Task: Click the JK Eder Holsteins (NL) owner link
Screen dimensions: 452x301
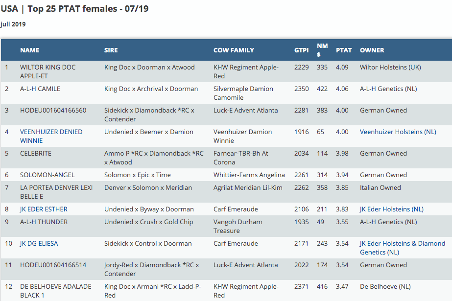Action: point(391,209)
